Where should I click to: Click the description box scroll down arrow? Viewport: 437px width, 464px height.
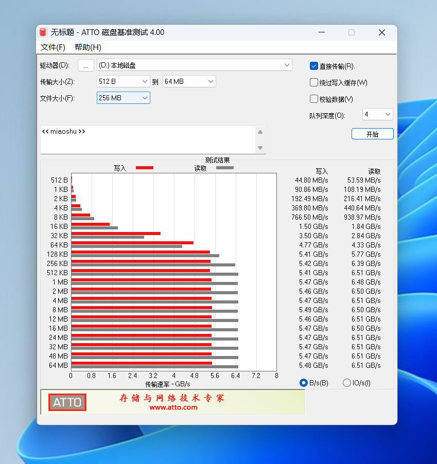pos(260,148)
